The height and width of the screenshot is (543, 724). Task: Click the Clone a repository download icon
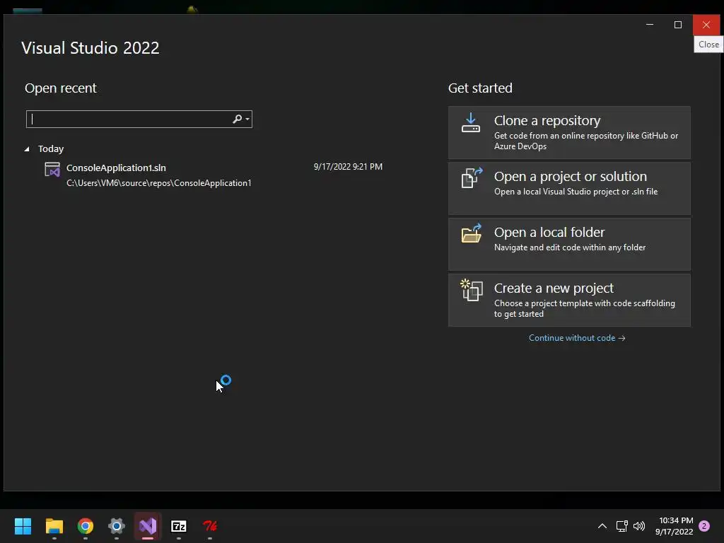click(x=470, y=123)
